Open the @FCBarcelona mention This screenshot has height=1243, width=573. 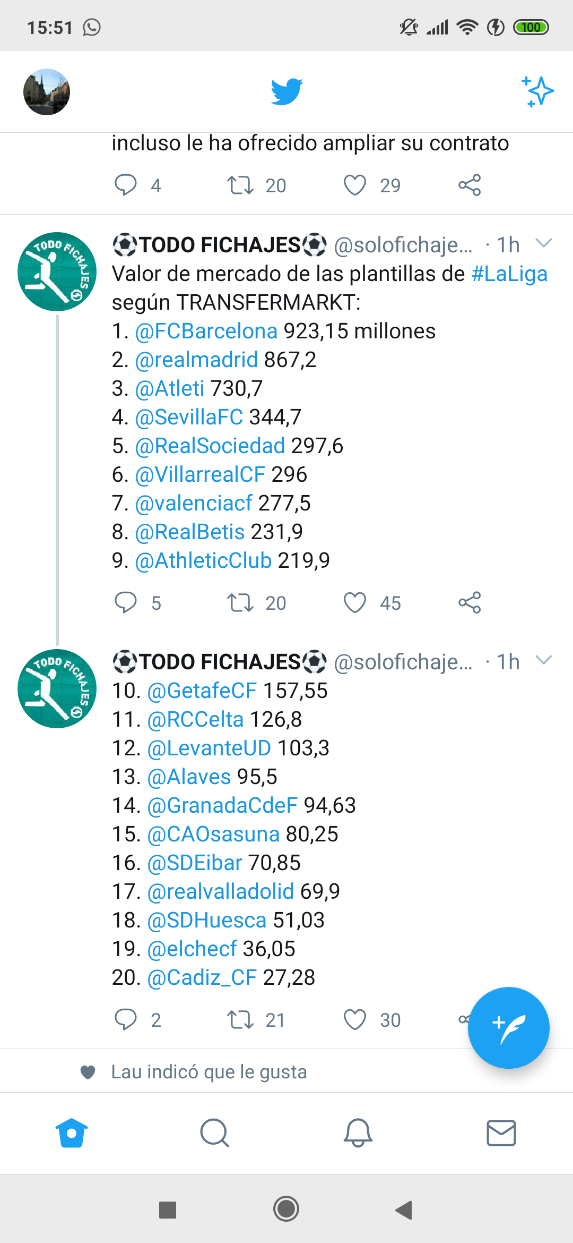point(206,331)
